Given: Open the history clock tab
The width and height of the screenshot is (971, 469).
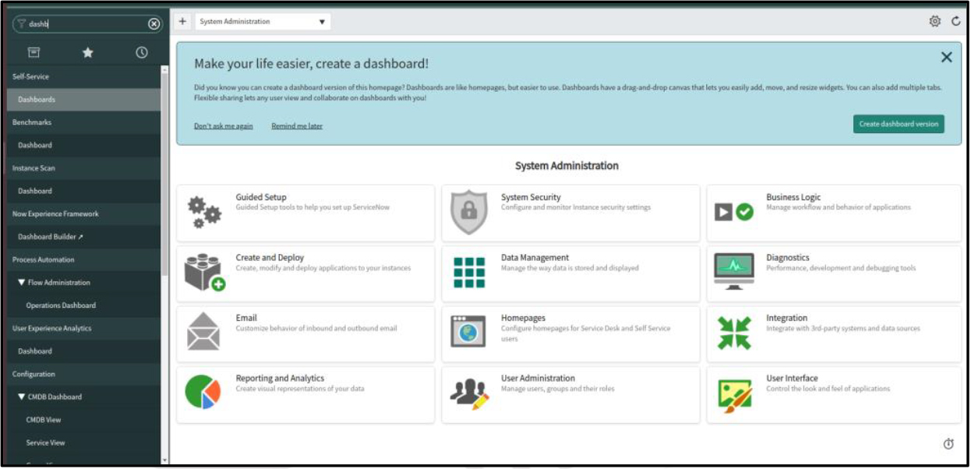Looking at the screenshot, I should [x=142, y=52].
